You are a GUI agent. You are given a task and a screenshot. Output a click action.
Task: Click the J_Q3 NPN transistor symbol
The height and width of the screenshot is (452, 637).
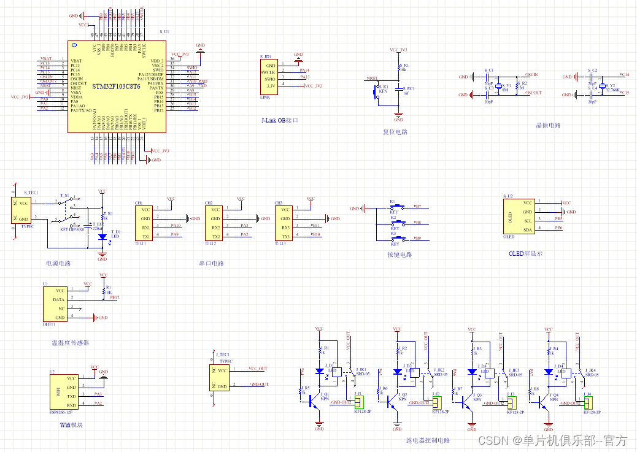pyautogui.click(x=467, y=401)
